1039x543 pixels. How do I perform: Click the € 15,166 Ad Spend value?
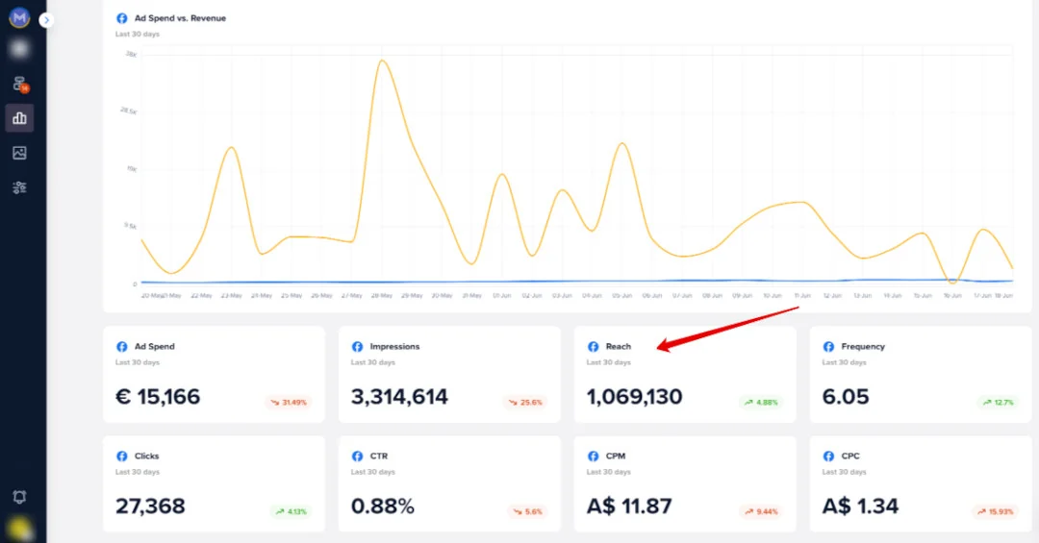(158, 397)
